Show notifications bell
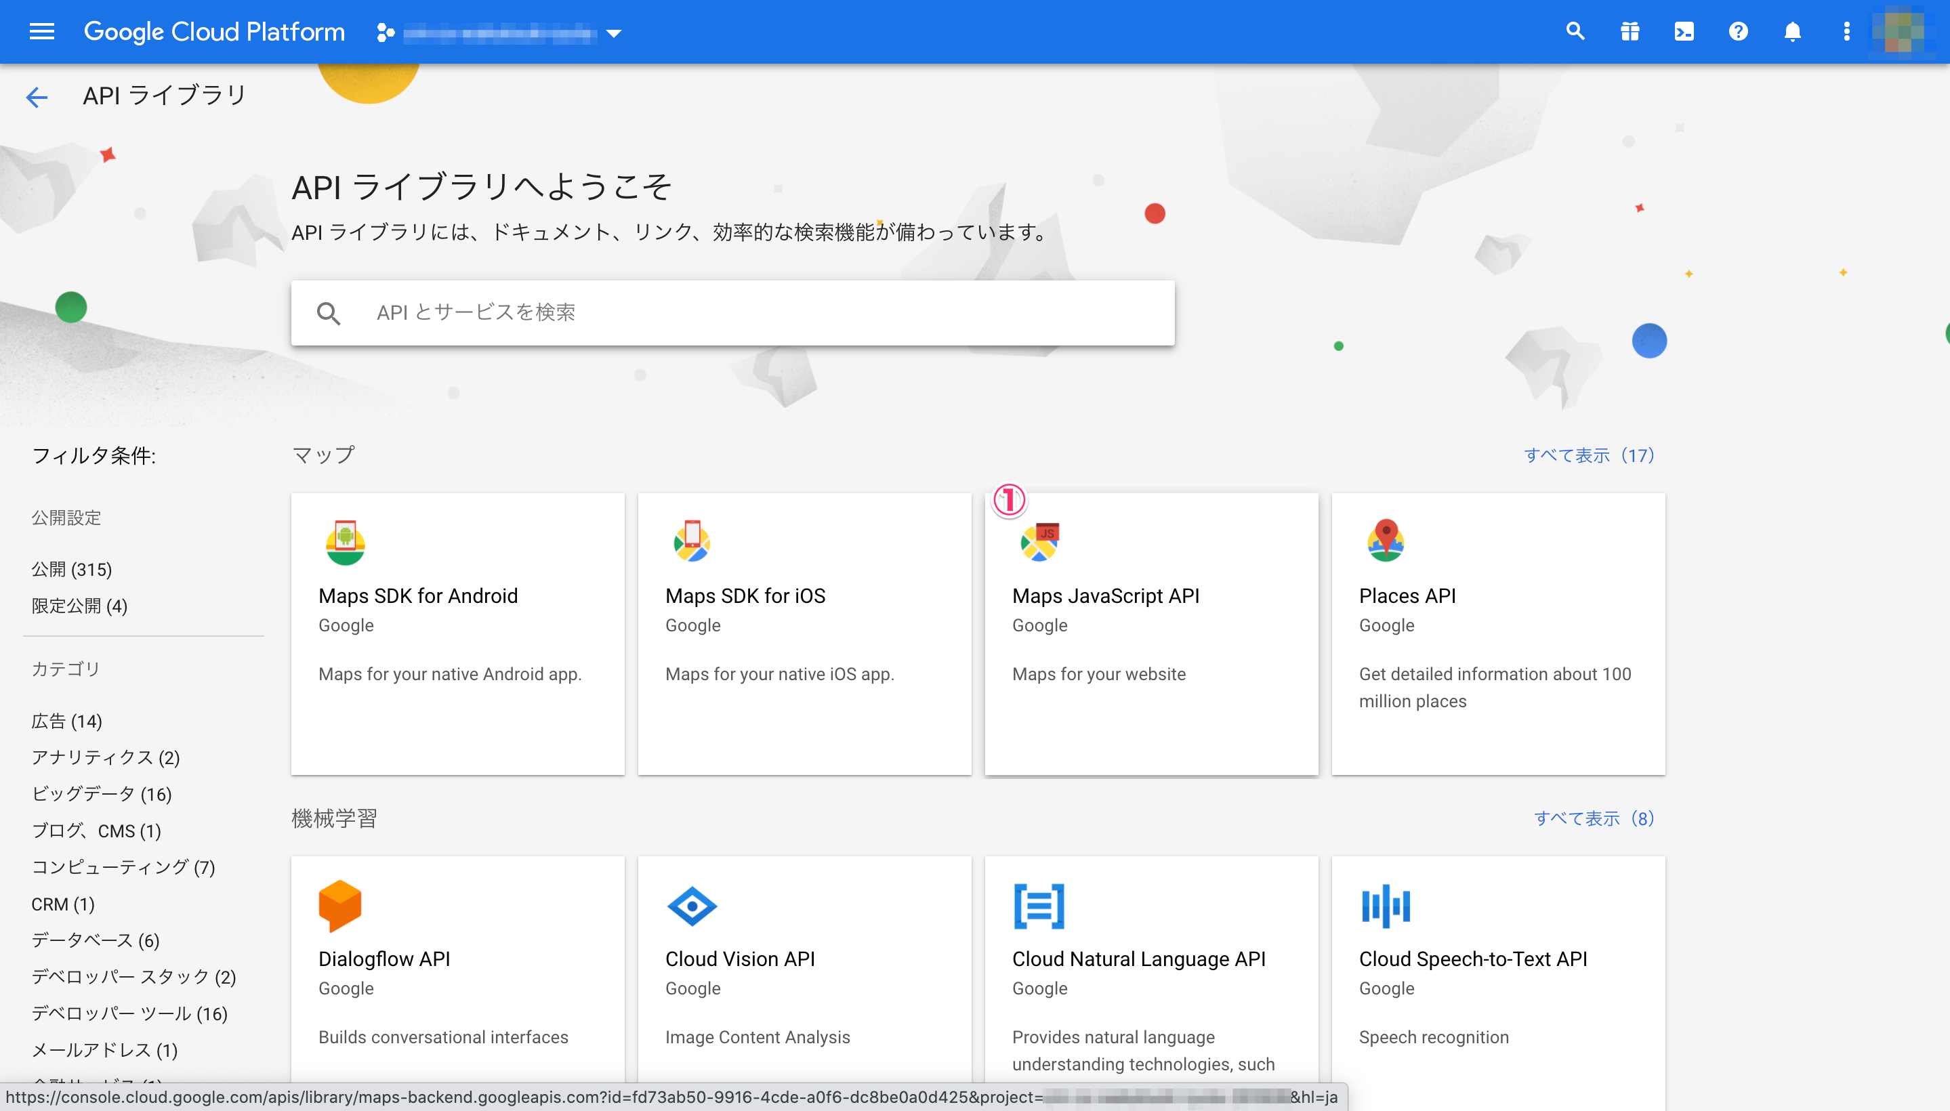The image size is (1950, 1111). (x=1792, y=31)
